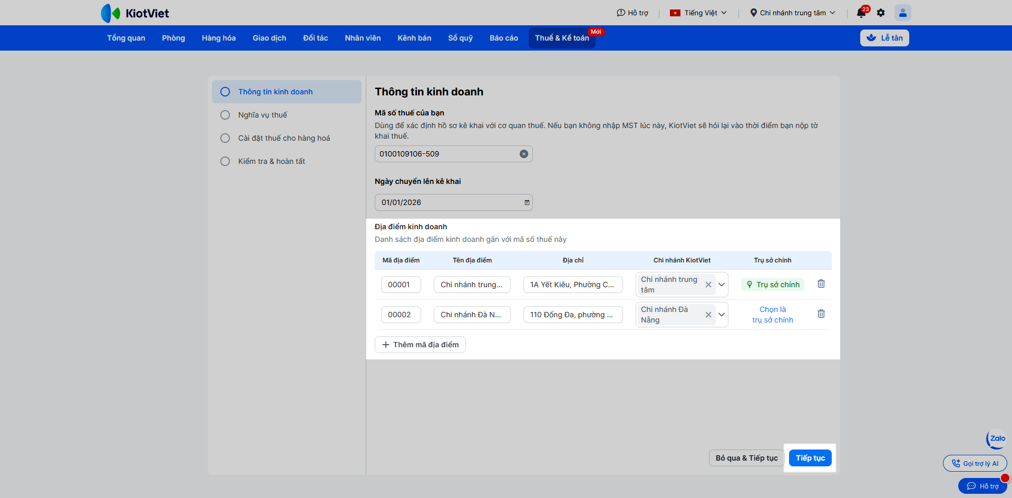Open the Phòng menu
The image size is (1012, 498).
173,38
